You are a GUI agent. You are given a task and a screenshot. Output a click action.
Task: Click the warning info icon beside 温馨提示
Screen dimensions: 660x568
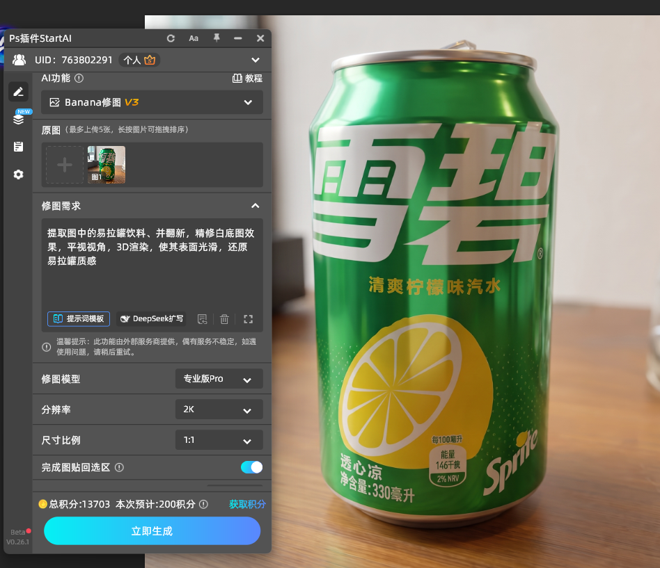click(x=47, y=347)
